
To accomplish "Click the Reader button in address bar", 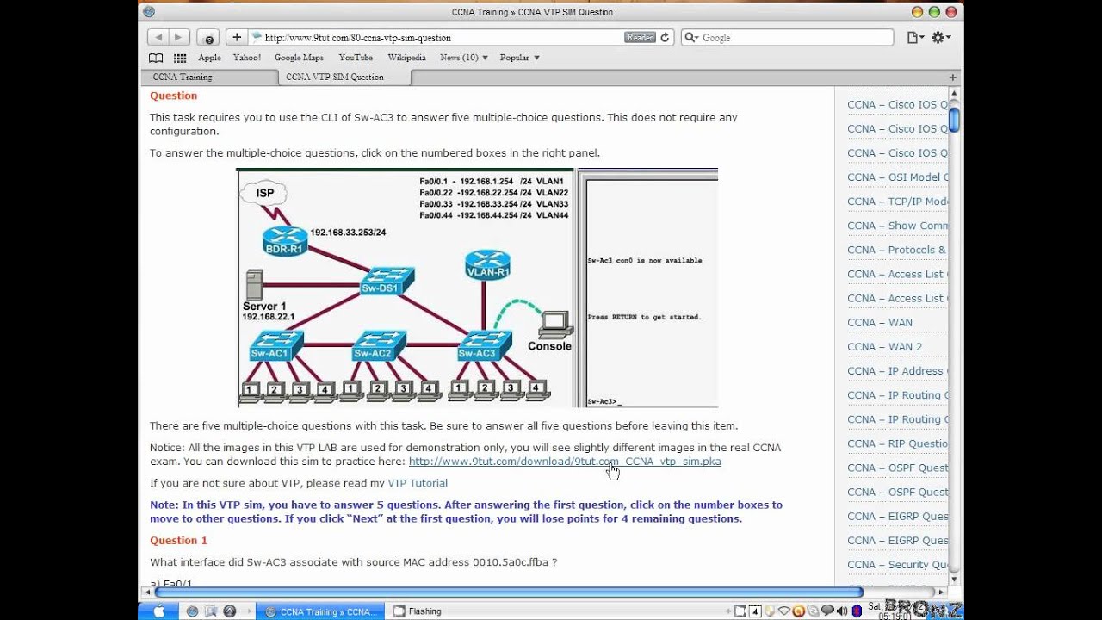I will [x=640, y=37].
